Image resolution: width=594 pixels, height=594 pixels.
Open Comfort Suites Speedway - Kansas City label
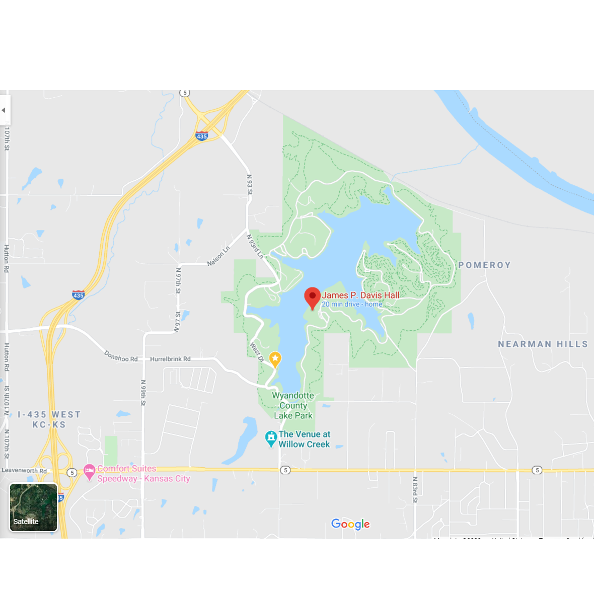pos(143,474)
